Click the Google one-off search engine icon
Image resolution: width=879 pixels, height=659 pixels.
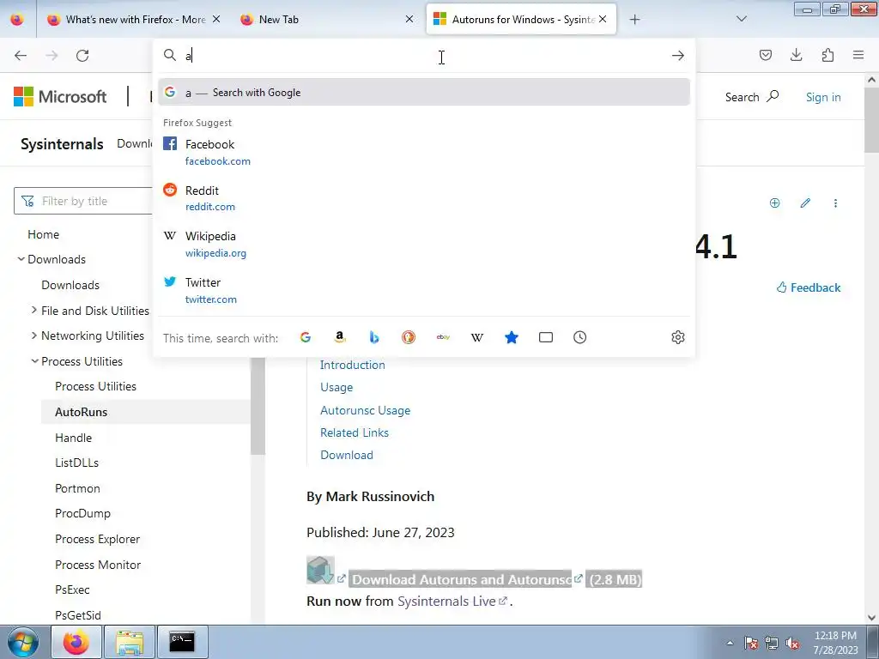(306, 337)
